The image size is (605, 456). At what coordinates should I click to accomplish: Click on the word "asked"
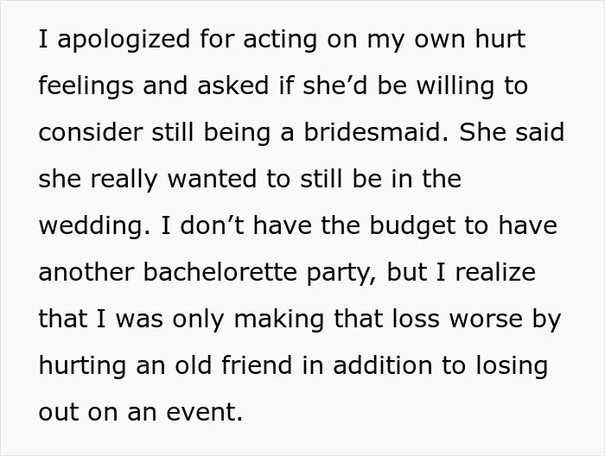pyautogui.click(x=232, y=85)
